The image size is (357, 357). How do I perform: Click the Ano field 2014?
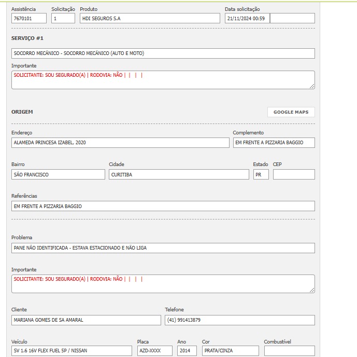click(x=187, y=351)
